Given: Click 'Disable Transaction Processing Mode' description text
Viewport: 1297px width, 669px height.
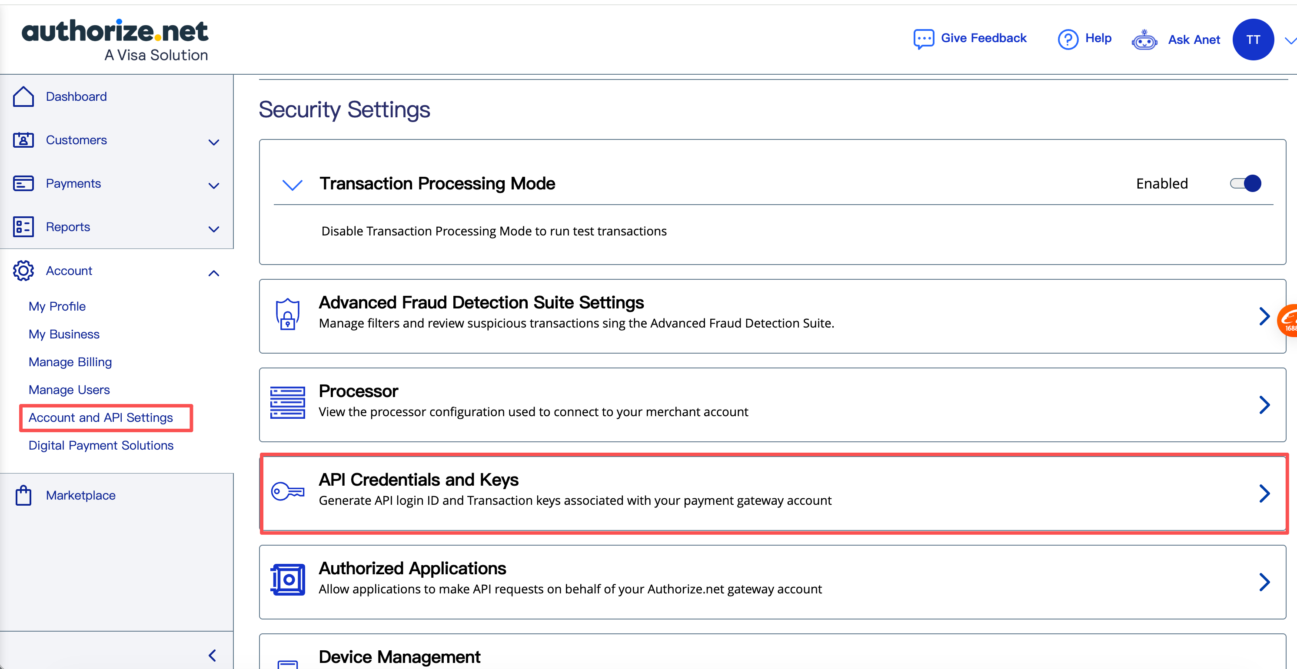Looking at the screenshot, I should point(494,231).
